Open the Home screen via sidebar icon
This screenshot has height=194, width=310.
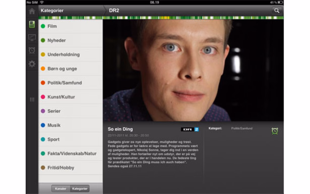pyautogui.click(x=32, y=11)
